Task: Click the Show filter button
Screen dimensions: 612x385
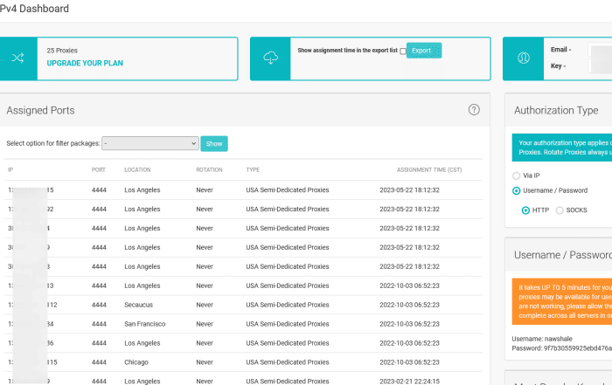Action: [214, 143]
